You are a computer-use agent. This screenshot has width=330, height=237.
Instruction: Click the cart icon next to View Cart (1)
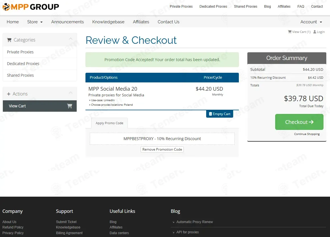pyautogui.click(x=290, y=32)
